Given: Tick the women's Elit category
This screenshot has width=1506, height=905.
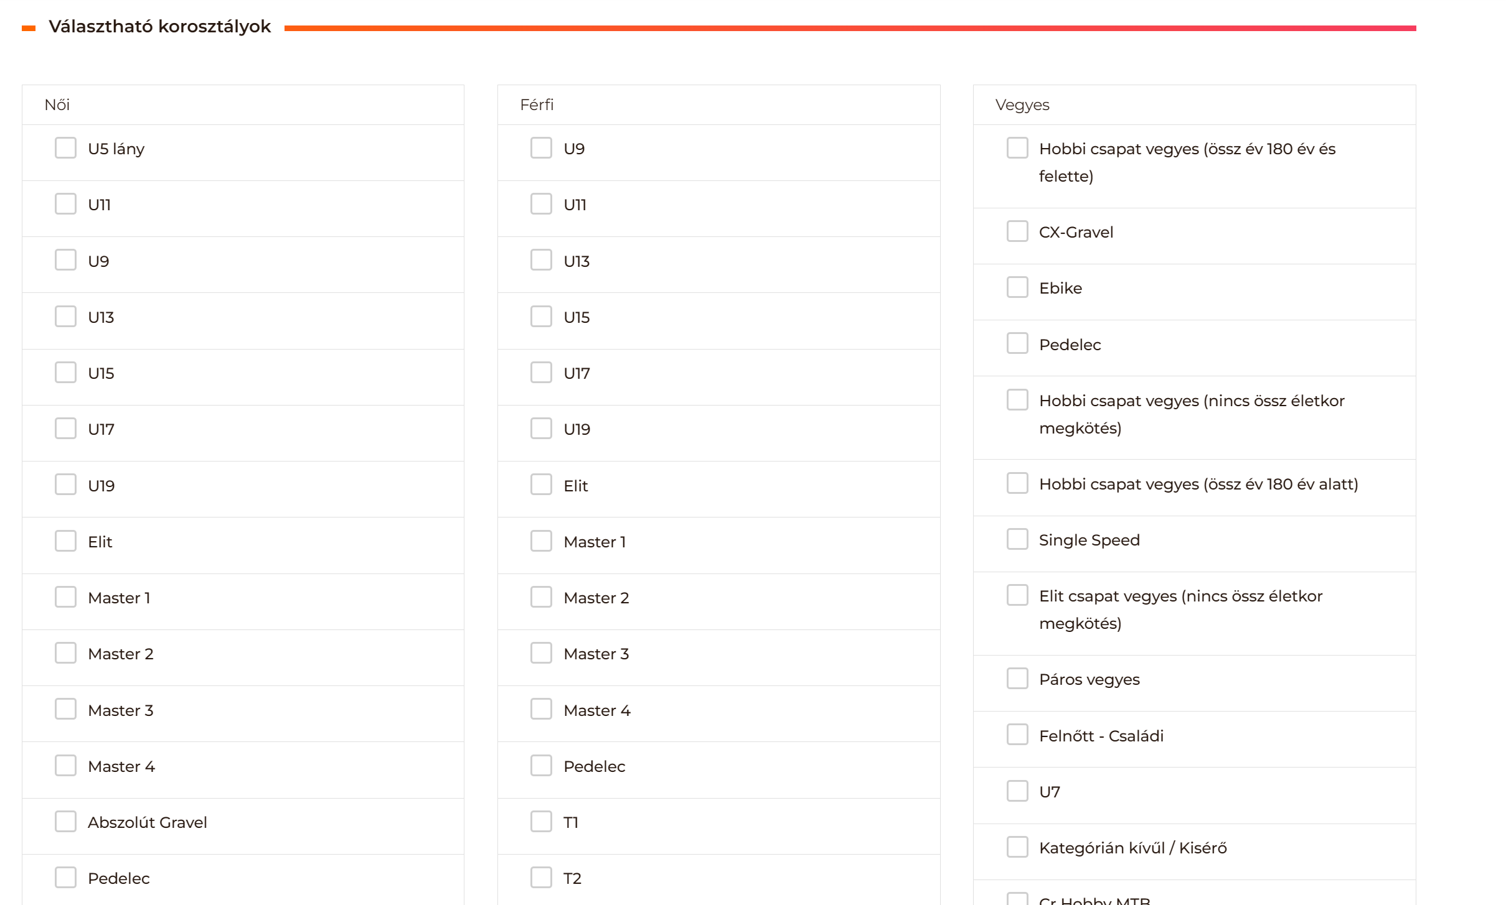Looking at the screenshot, I should pos(65,541).
